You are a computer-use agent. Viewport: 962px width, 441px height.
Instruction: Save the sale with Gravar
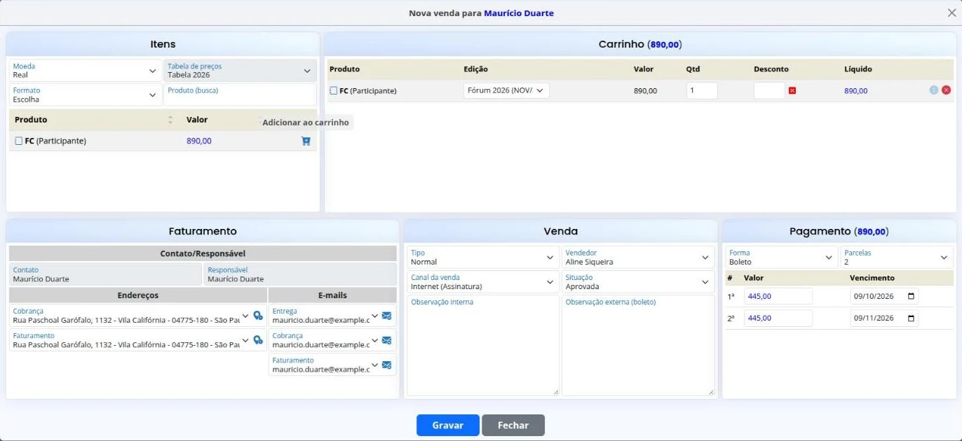[448, 425]
